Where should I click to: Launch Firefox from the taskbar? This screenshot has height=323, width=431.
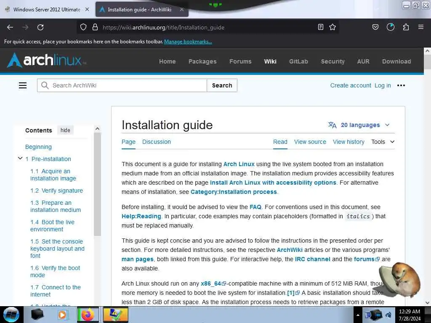click(88, 315)
